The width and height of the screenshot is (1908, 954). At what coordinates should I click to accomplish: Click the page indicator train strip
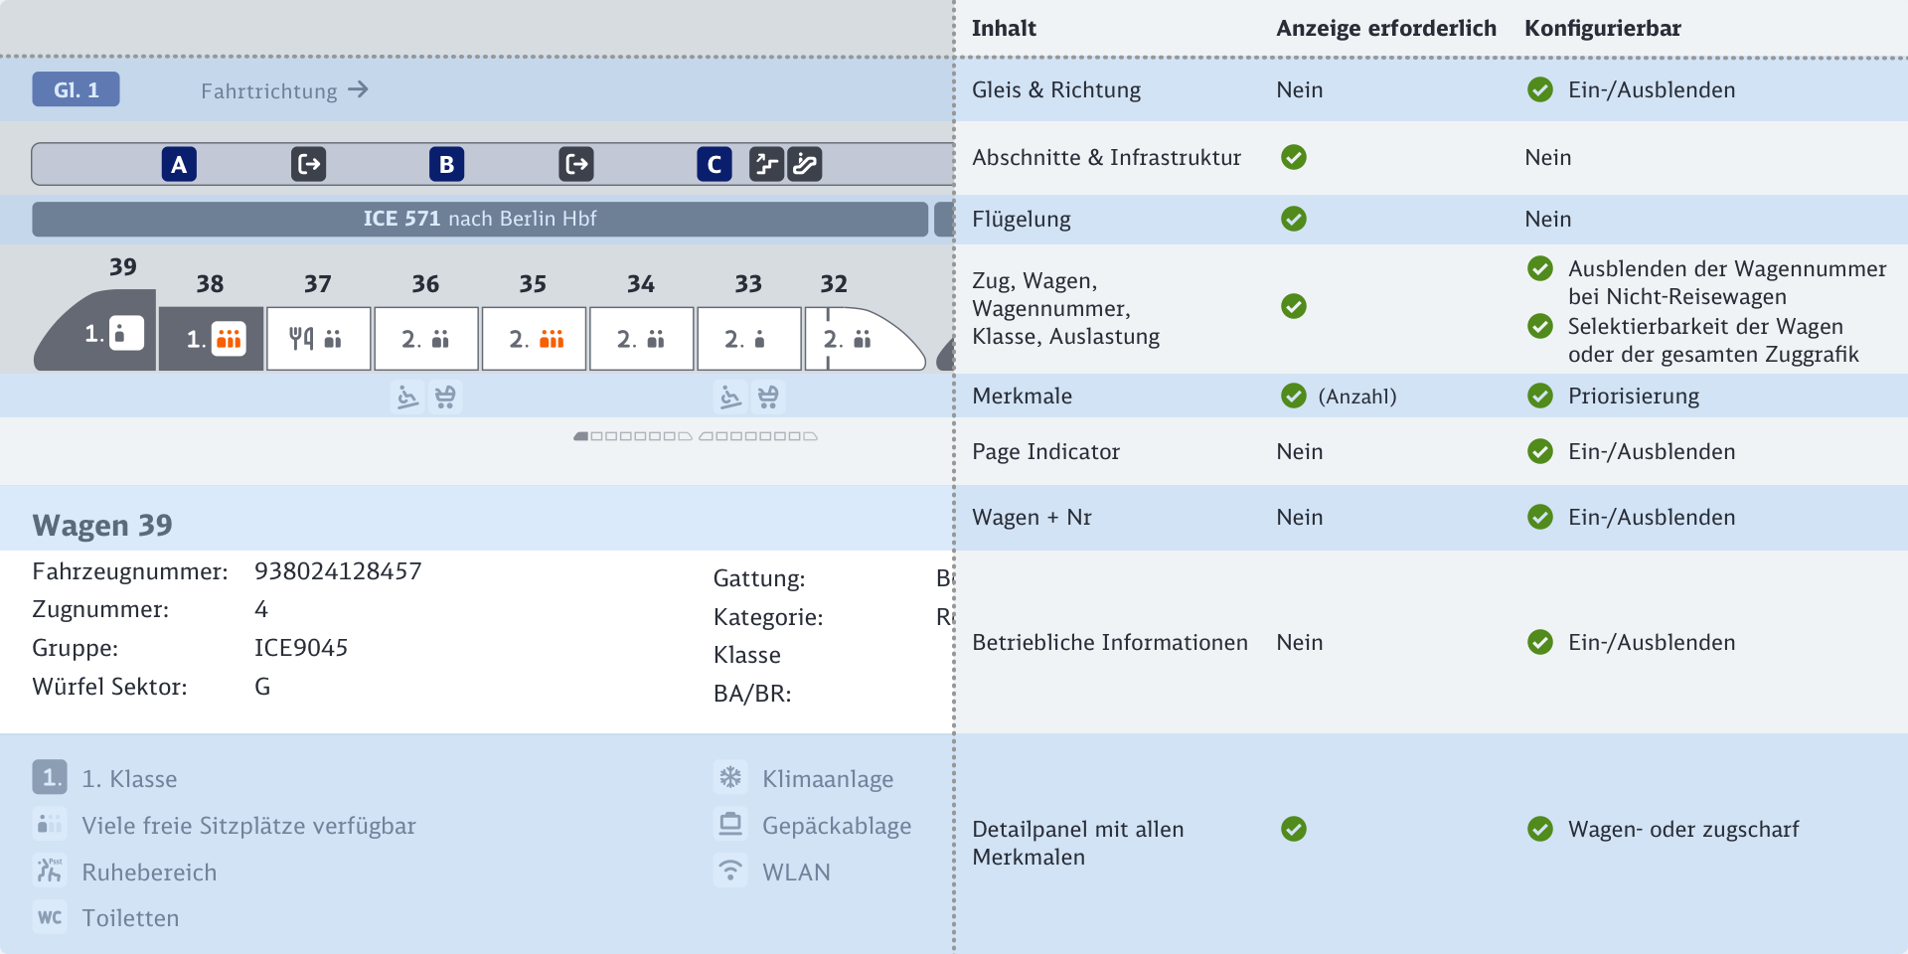695,436
